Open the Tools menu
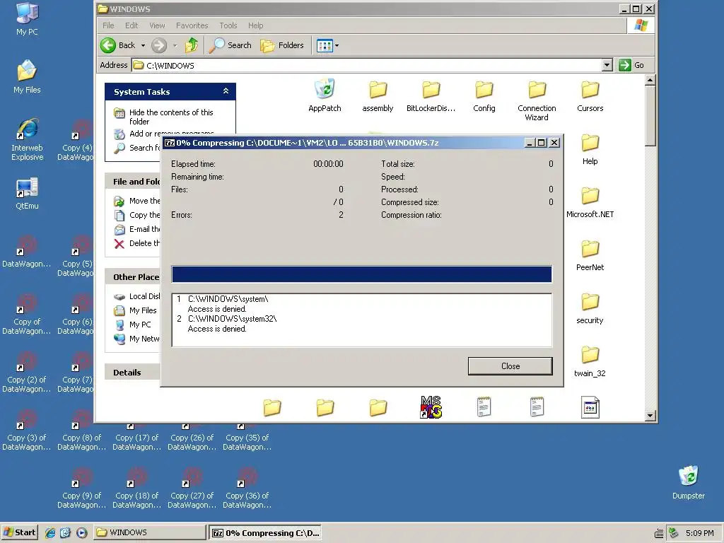This screenshot has width=724, height=543. [228, 25]
